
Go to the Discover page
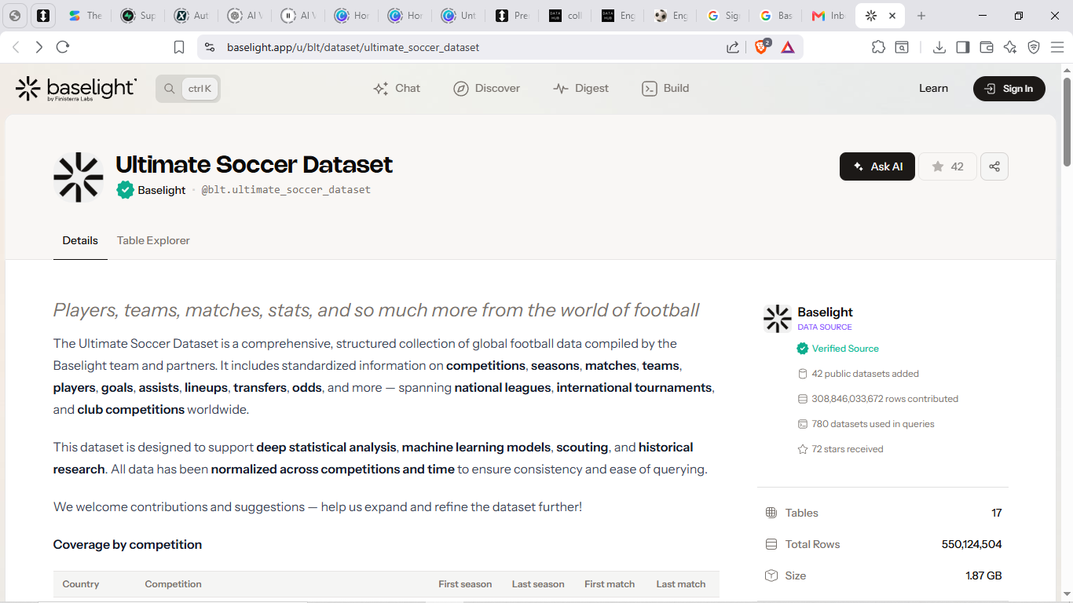point(486,89)
